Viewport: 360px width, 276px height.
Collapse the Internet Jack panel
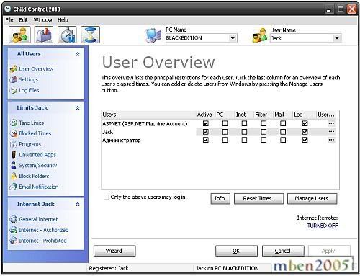[x=78, y=205]
